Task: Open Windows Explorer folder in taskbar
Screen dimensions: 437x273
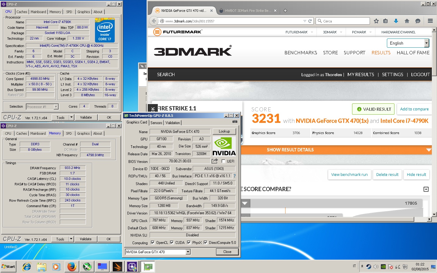Action: coord(42,267)
